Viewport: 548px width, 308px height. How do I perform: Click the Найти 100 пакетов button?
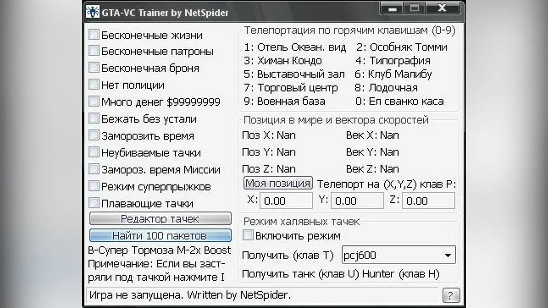coord(160,236)
